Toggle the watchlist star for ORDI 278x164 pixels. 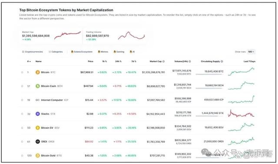click(x=22, y=141)
